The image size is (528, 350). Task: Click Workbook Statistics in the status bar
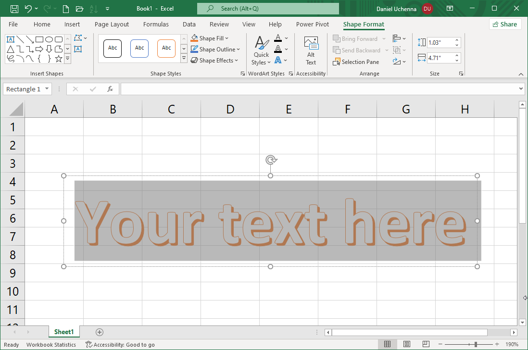click(51, 344)
